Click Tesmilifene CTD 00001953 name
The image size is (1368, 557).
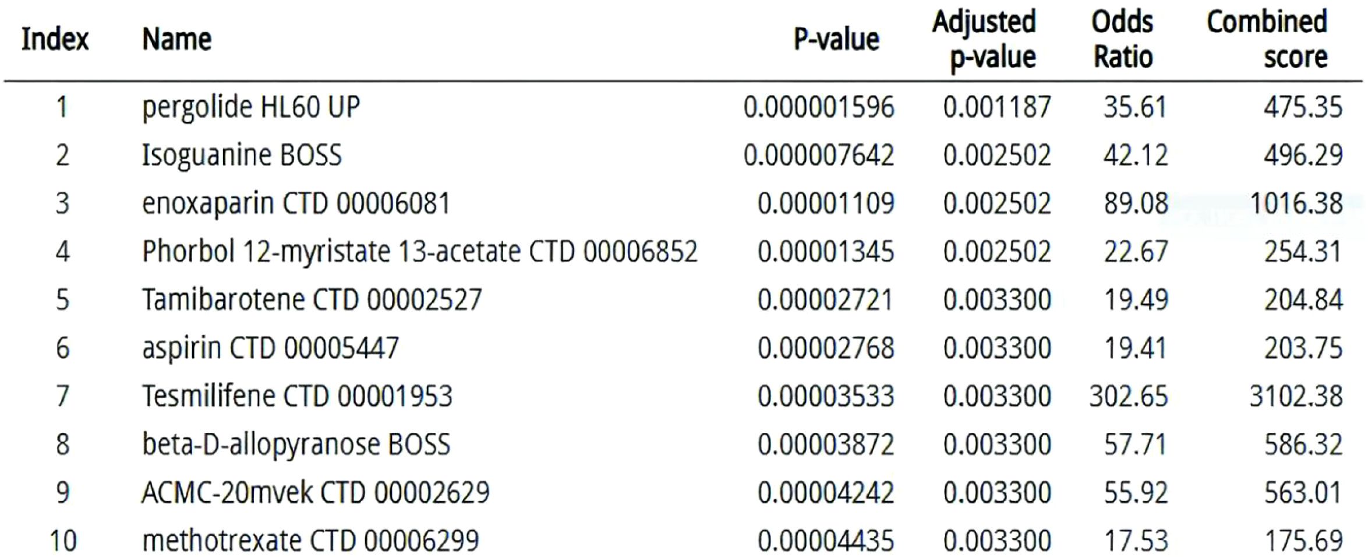297,396
